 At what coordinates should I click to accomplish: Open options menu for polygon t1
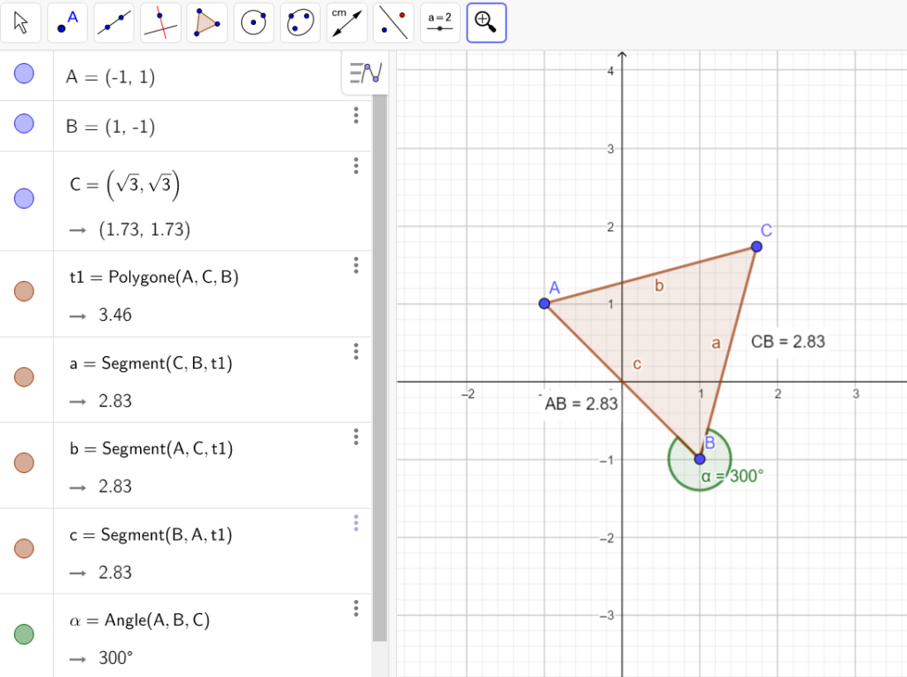(355, 265)
